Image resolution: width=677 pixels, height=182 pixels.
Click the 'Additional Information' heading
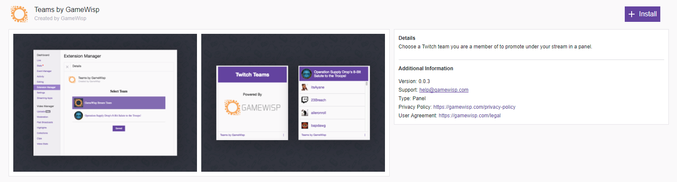coord(426,69)
